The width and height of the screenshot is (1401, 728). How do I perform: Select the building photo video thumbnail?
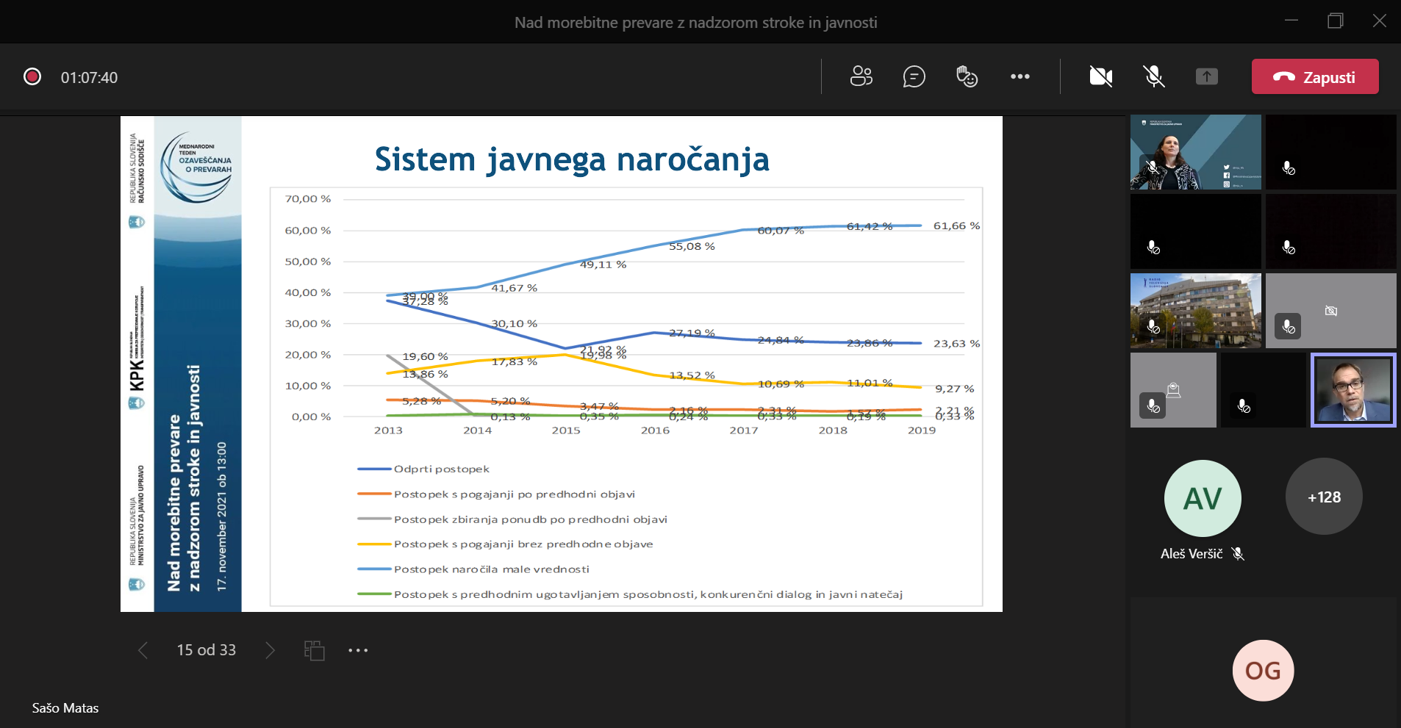click(1195, 311)
